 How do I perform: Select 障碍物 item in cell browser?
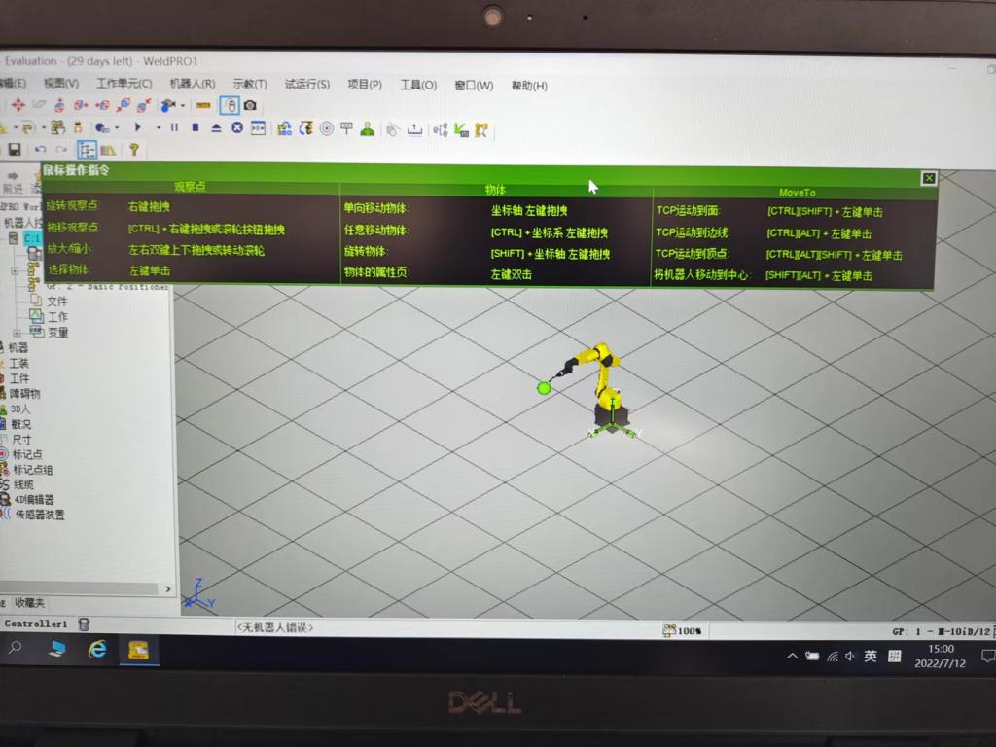click(x=24, y=394)
